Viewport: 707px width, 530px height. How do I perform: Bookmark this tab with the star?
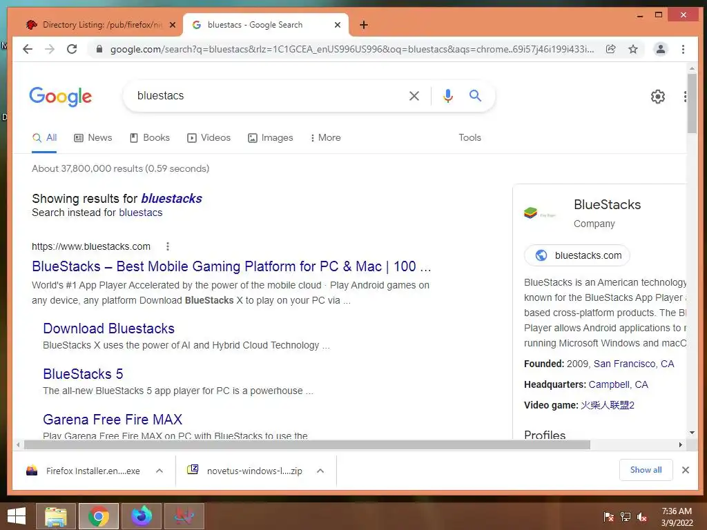point(633,49)
